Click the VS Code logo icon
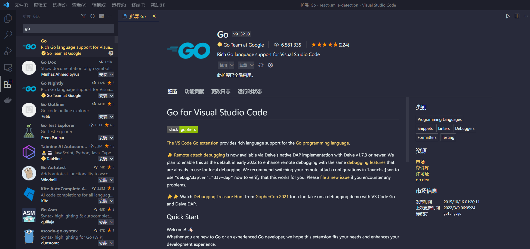Image resolution: width=530 pixels, height=249 pixels. tap(6, 5)
